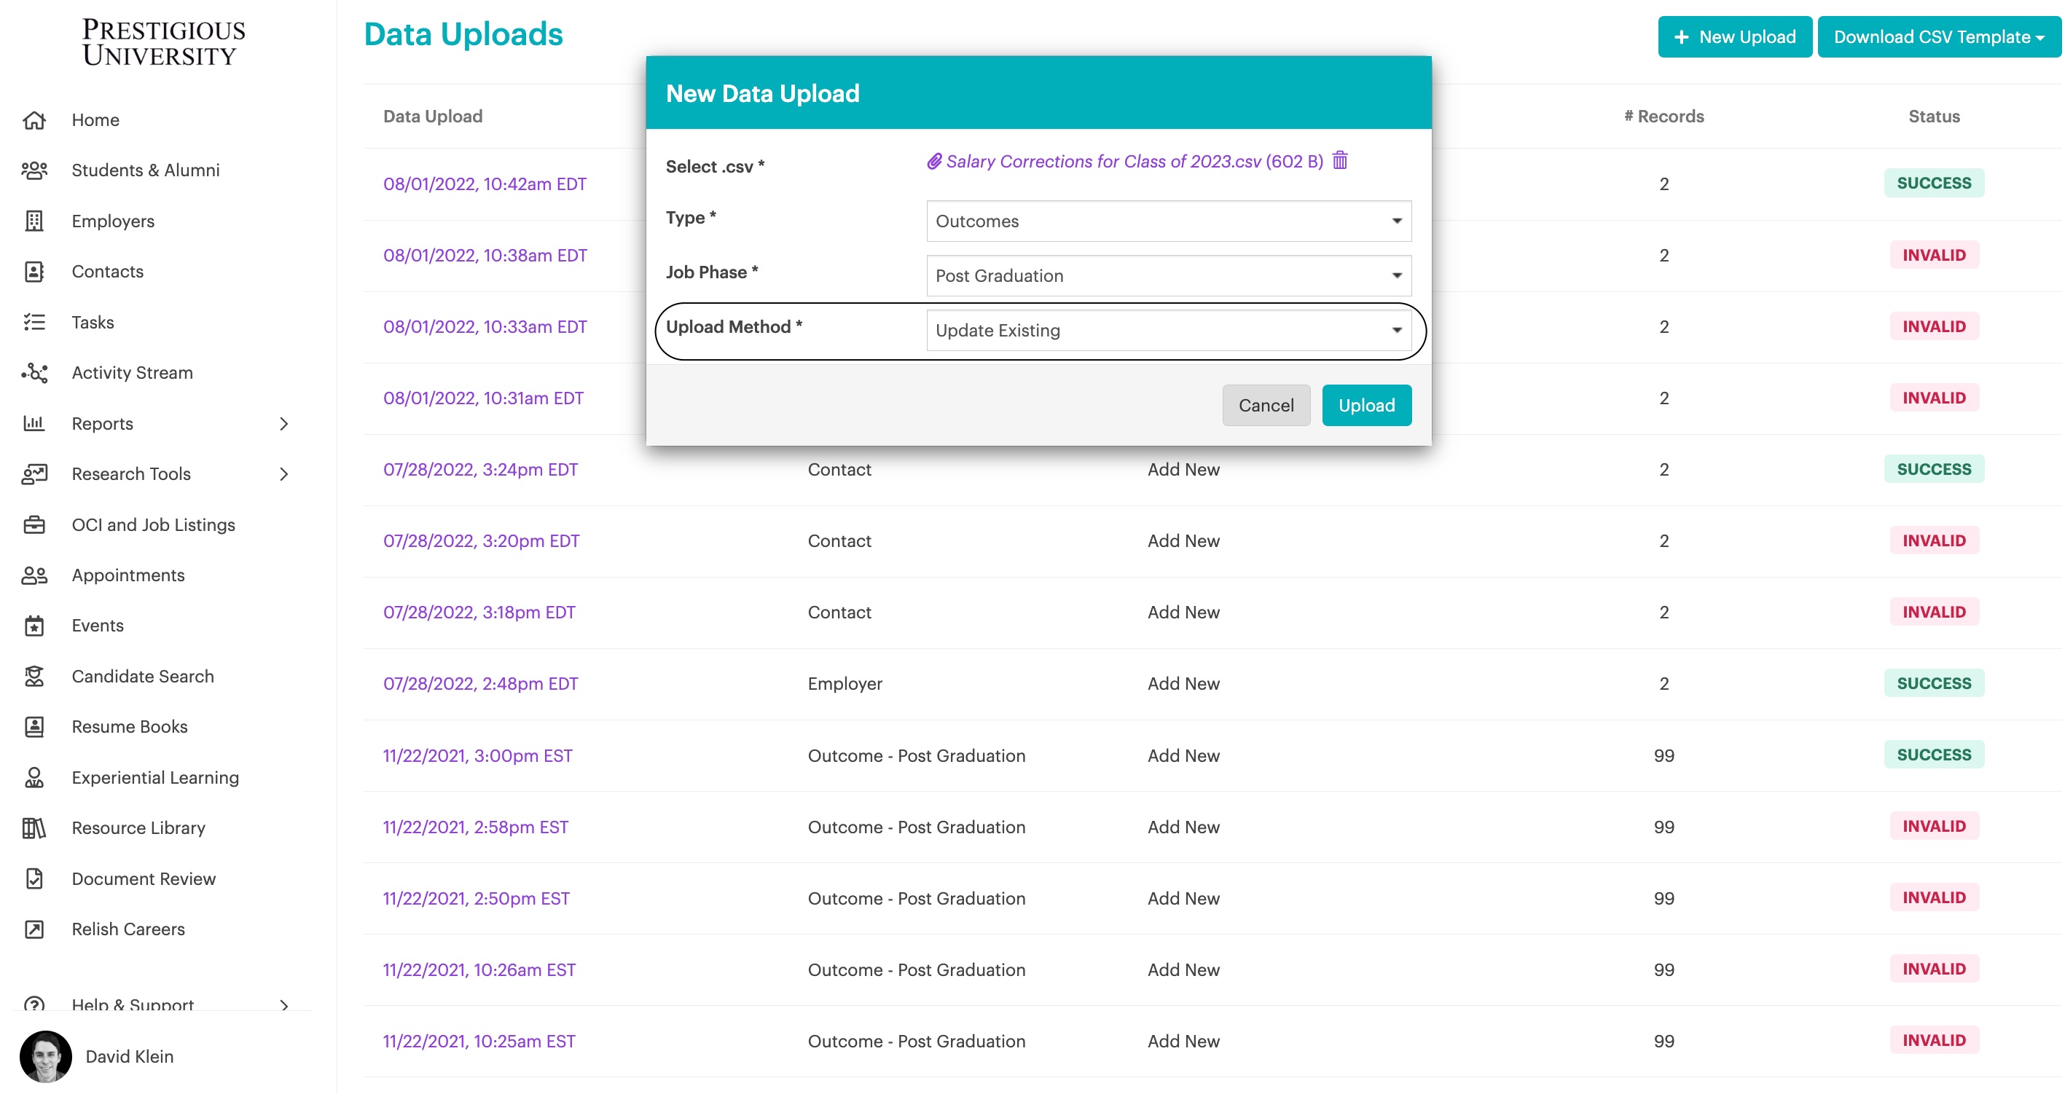Open the Students & Alumni menu item
Viewport: 2065px width, 1094px height.
(145, 170)
